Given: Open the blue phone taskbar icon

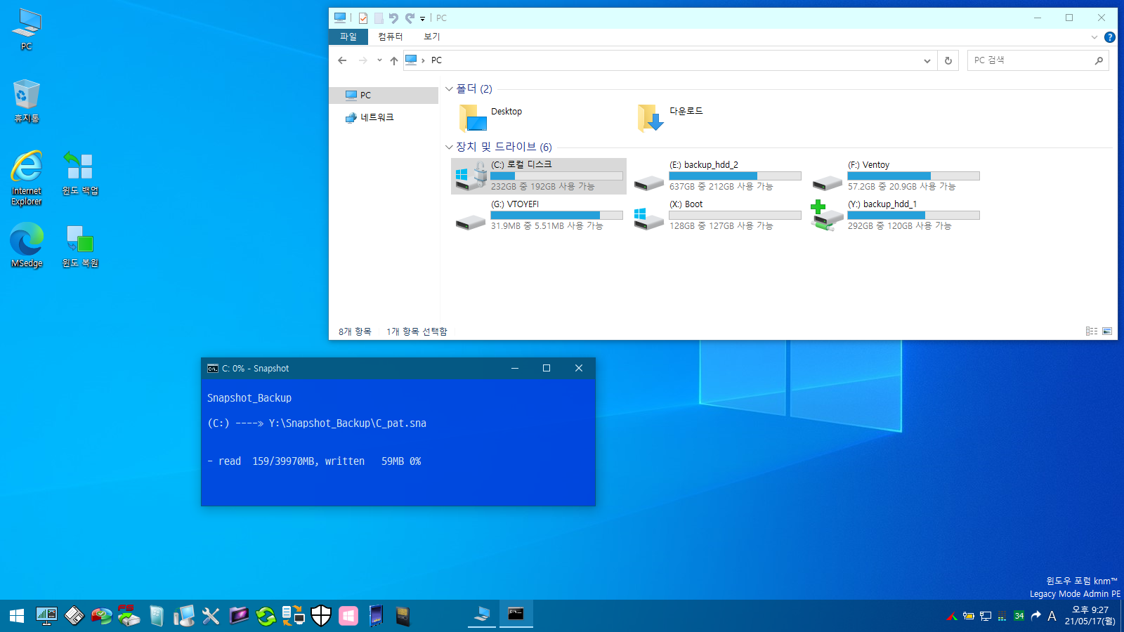Looking at the screenshot, I should (376, 616).
